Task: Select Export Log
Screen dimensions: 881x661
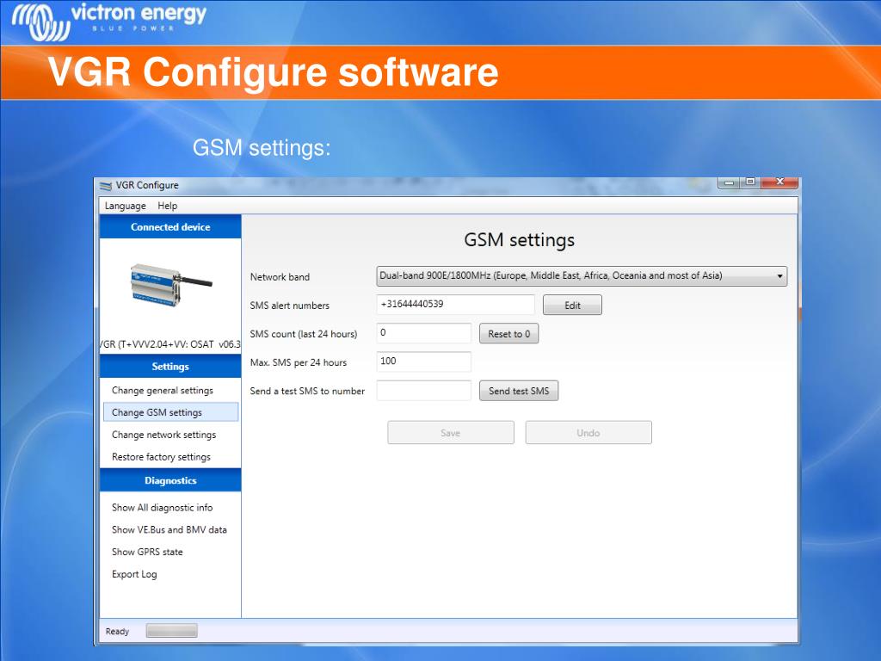Action: (x=134, y=574)
